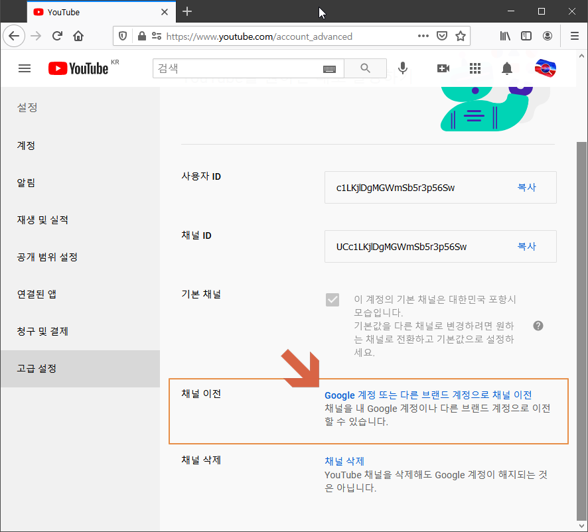The height and width of the screenshot is (532, 588).
Task: Open tracking protection shield icon
Action: 123,36
